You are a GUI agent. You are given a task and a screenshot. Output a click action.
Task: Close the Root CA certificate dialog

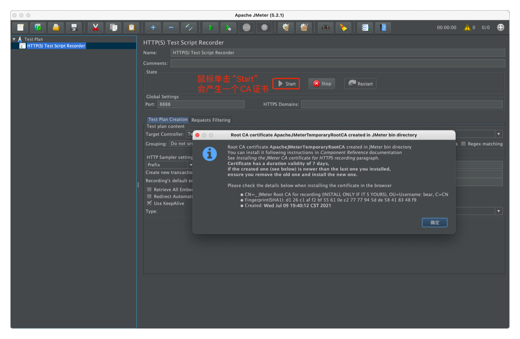tap(197, 135)
